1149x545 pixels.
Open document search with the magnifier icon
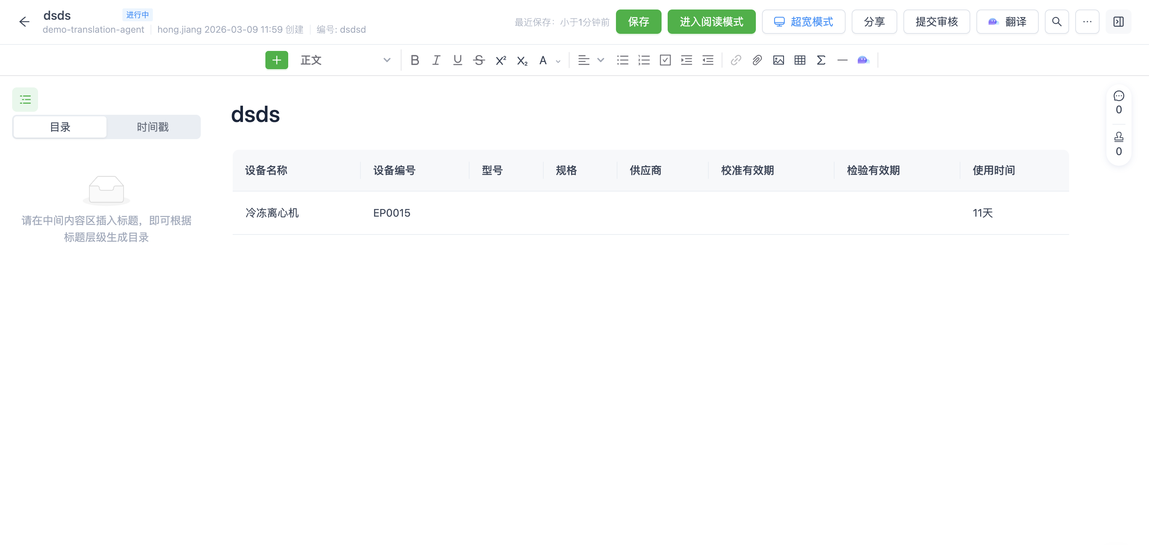point(1057,21)
